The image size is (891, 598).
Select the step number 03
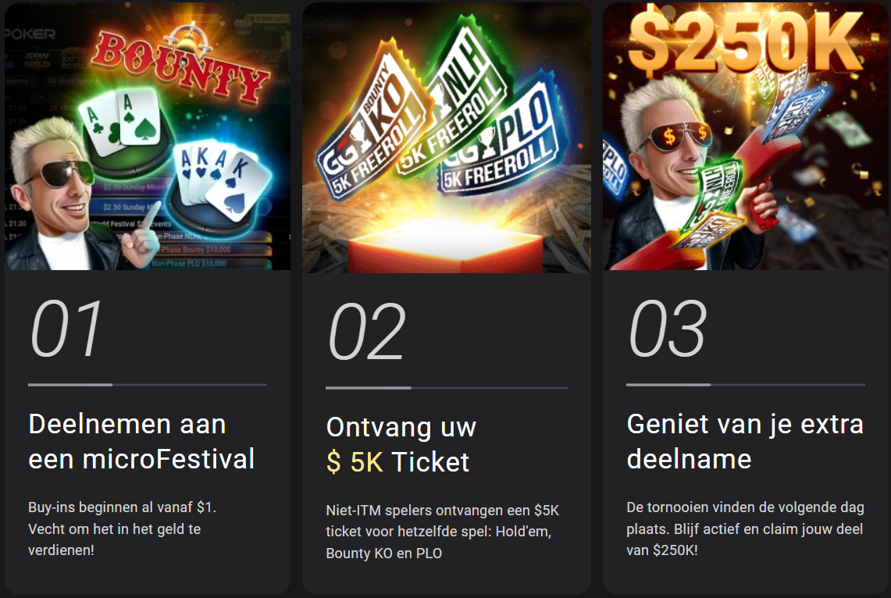point(668,328)
